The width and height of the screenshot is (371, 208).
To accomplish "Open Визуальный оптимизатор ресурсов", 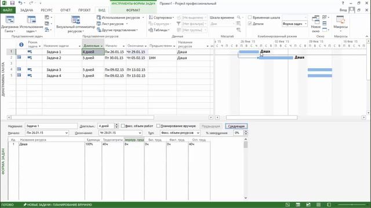I will [x=75, y=24].
